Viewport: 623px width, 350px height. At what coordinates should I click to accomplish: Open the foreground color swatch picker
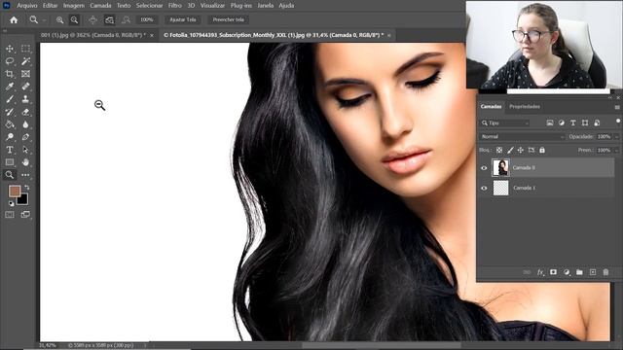15,192
